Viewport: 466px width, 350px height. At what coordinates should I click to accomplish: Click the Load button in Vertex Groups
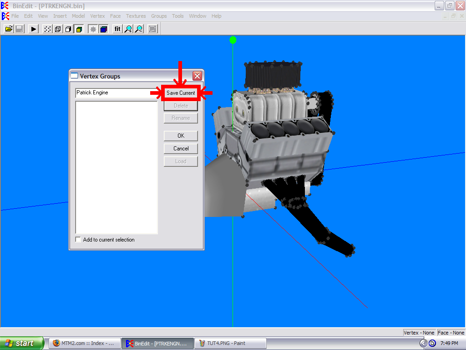point(181,161)
